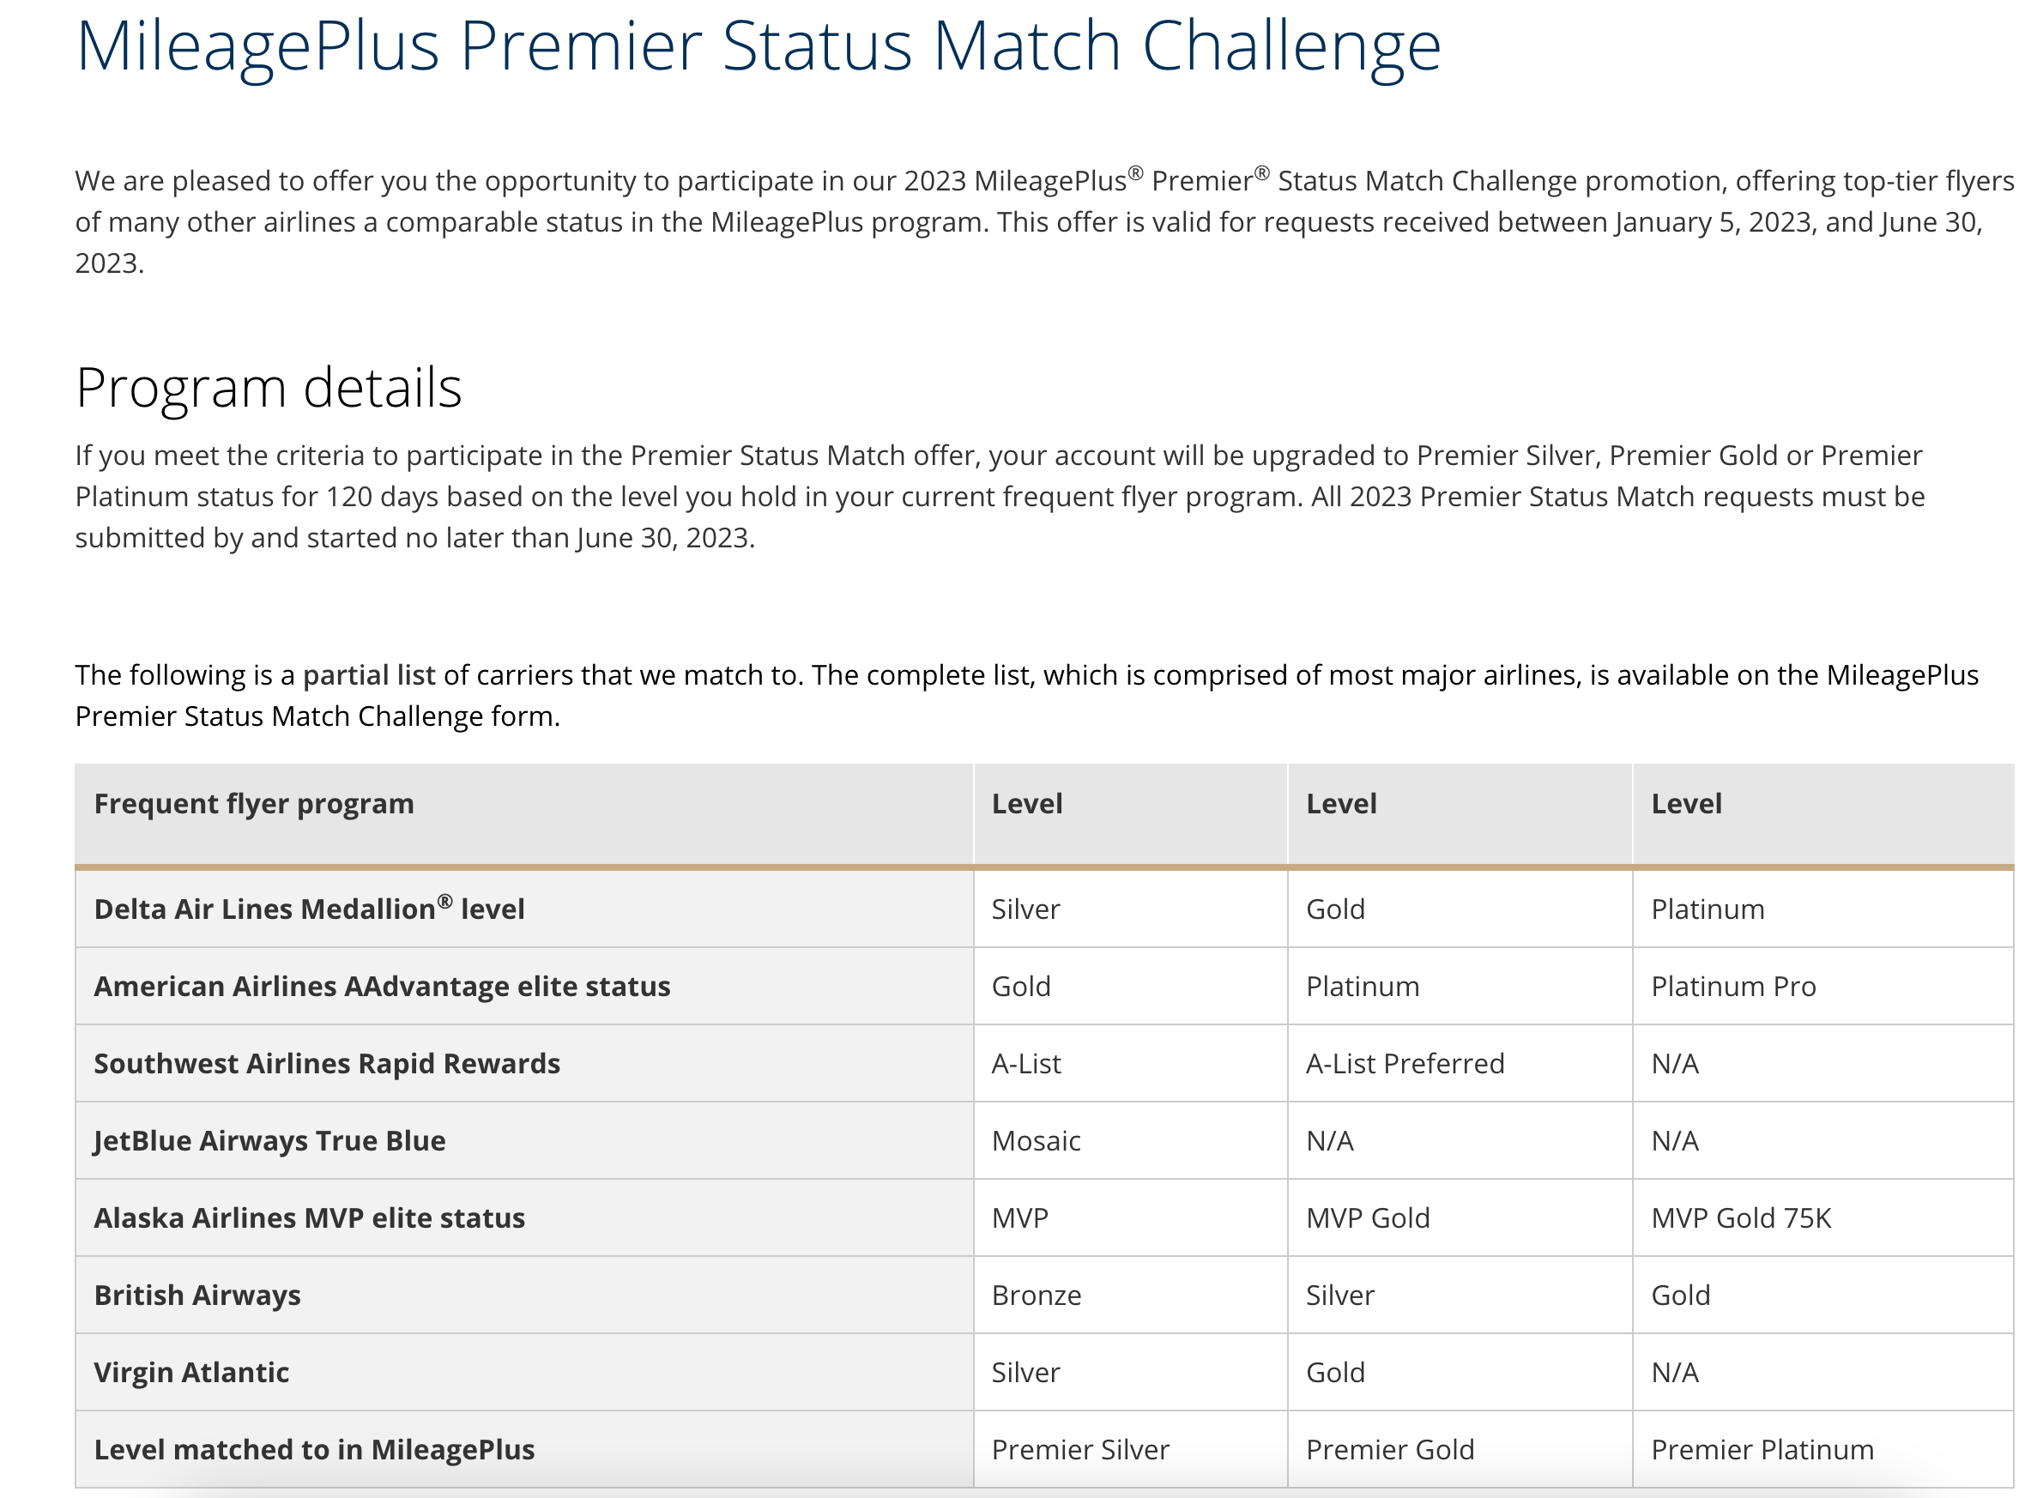Click the MVP Gold 75K cell

[x=1740, y=1217]
